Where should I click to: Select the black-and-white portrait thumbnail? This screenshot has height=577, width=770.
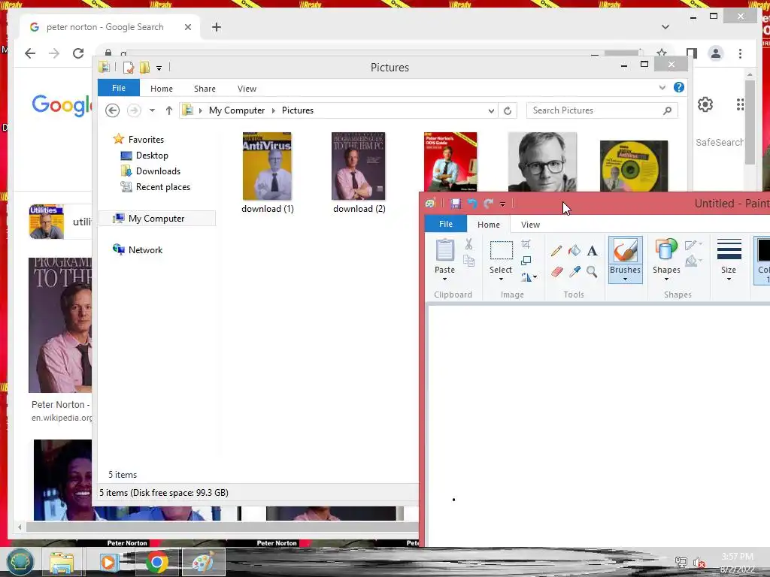tap(543, 162)
